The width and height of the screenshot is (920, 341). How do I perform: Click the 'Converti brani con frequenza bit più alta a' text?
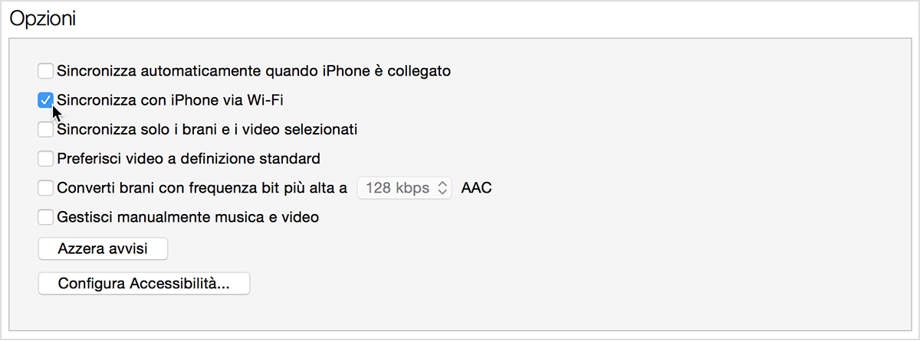[202, 188]
